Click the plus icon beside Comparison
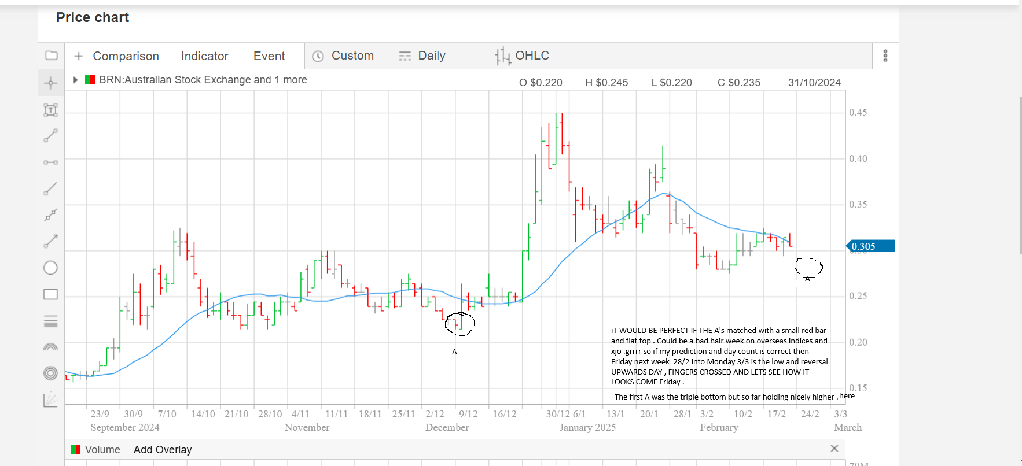 (x=79, y=56)
